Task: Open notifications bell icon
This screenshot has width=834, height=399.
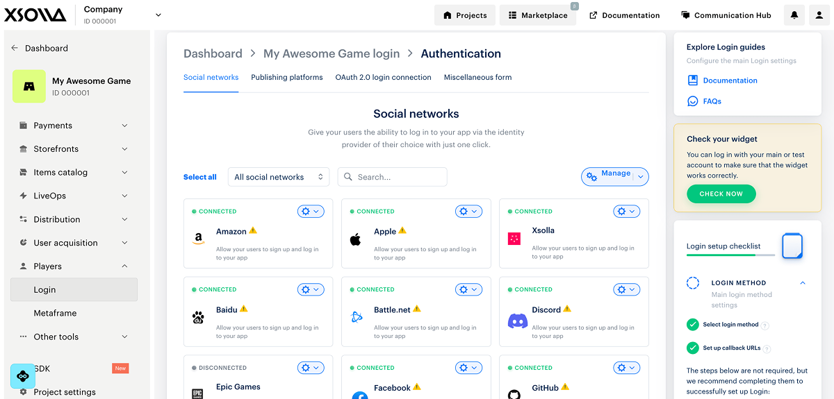Action: tap(794, 15)
